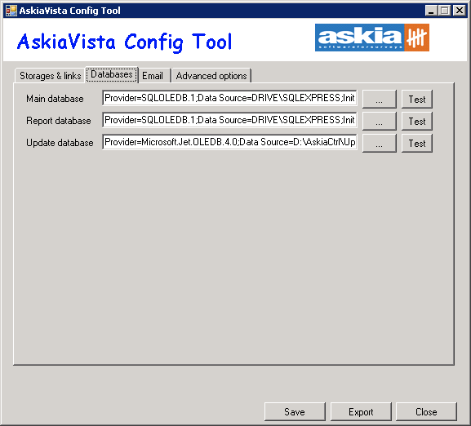Test the Update database connection
The height and width of the screenshot is (426, 471).
tap(417, 143)
